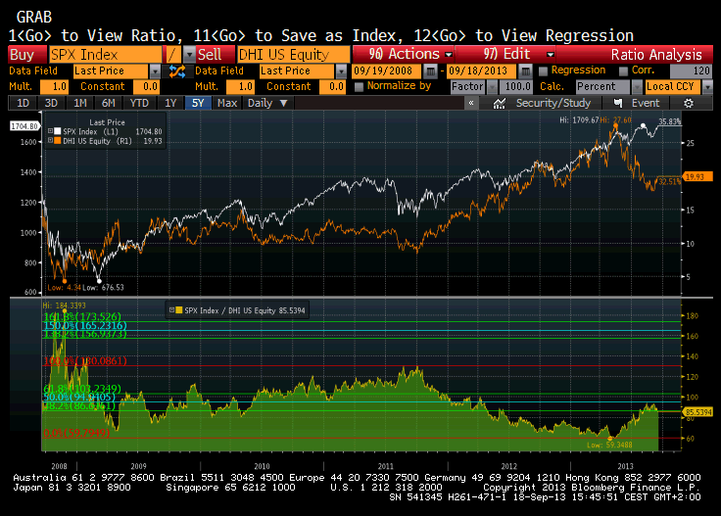721x516 pixels.
Task: Click the 35.83% SPX return label
Action: (669, 121)
